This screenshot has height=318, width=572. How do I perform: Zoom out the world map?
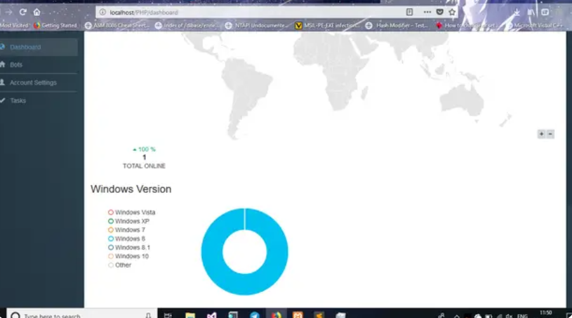[x=550, y=134]
